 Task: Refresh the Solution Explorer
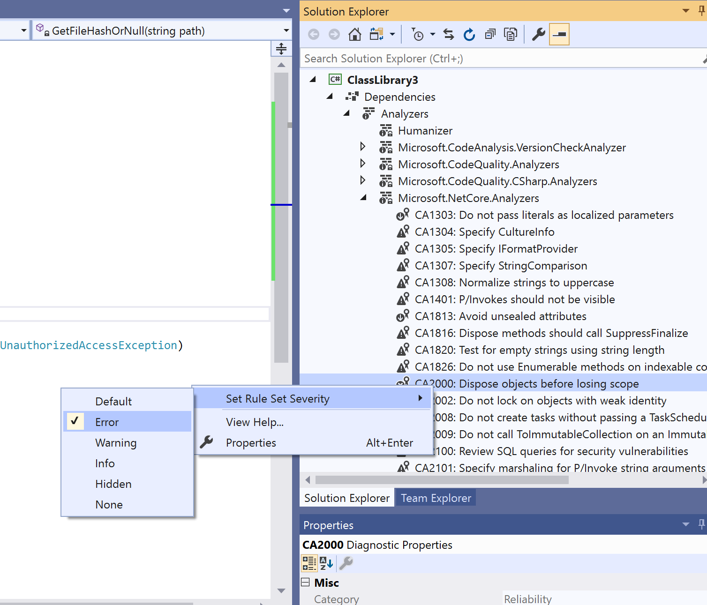click(x=469, y=34)
